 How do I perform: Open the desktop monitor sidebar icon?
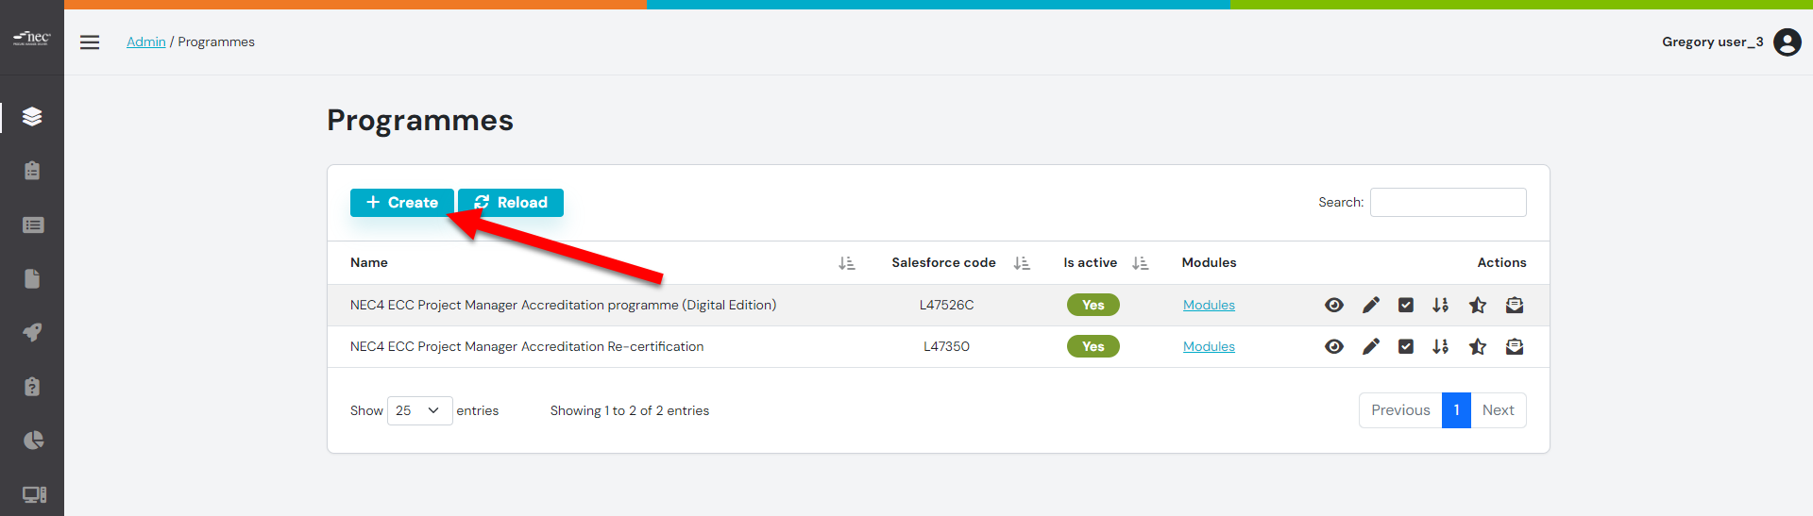[x=34, y=494]
